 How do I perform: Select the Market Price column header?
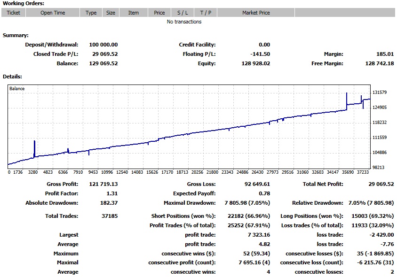click(x=256, y=13)
